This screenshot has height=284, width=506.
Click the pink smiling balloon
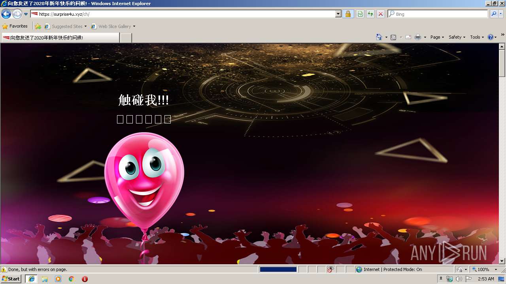[144, 181]
